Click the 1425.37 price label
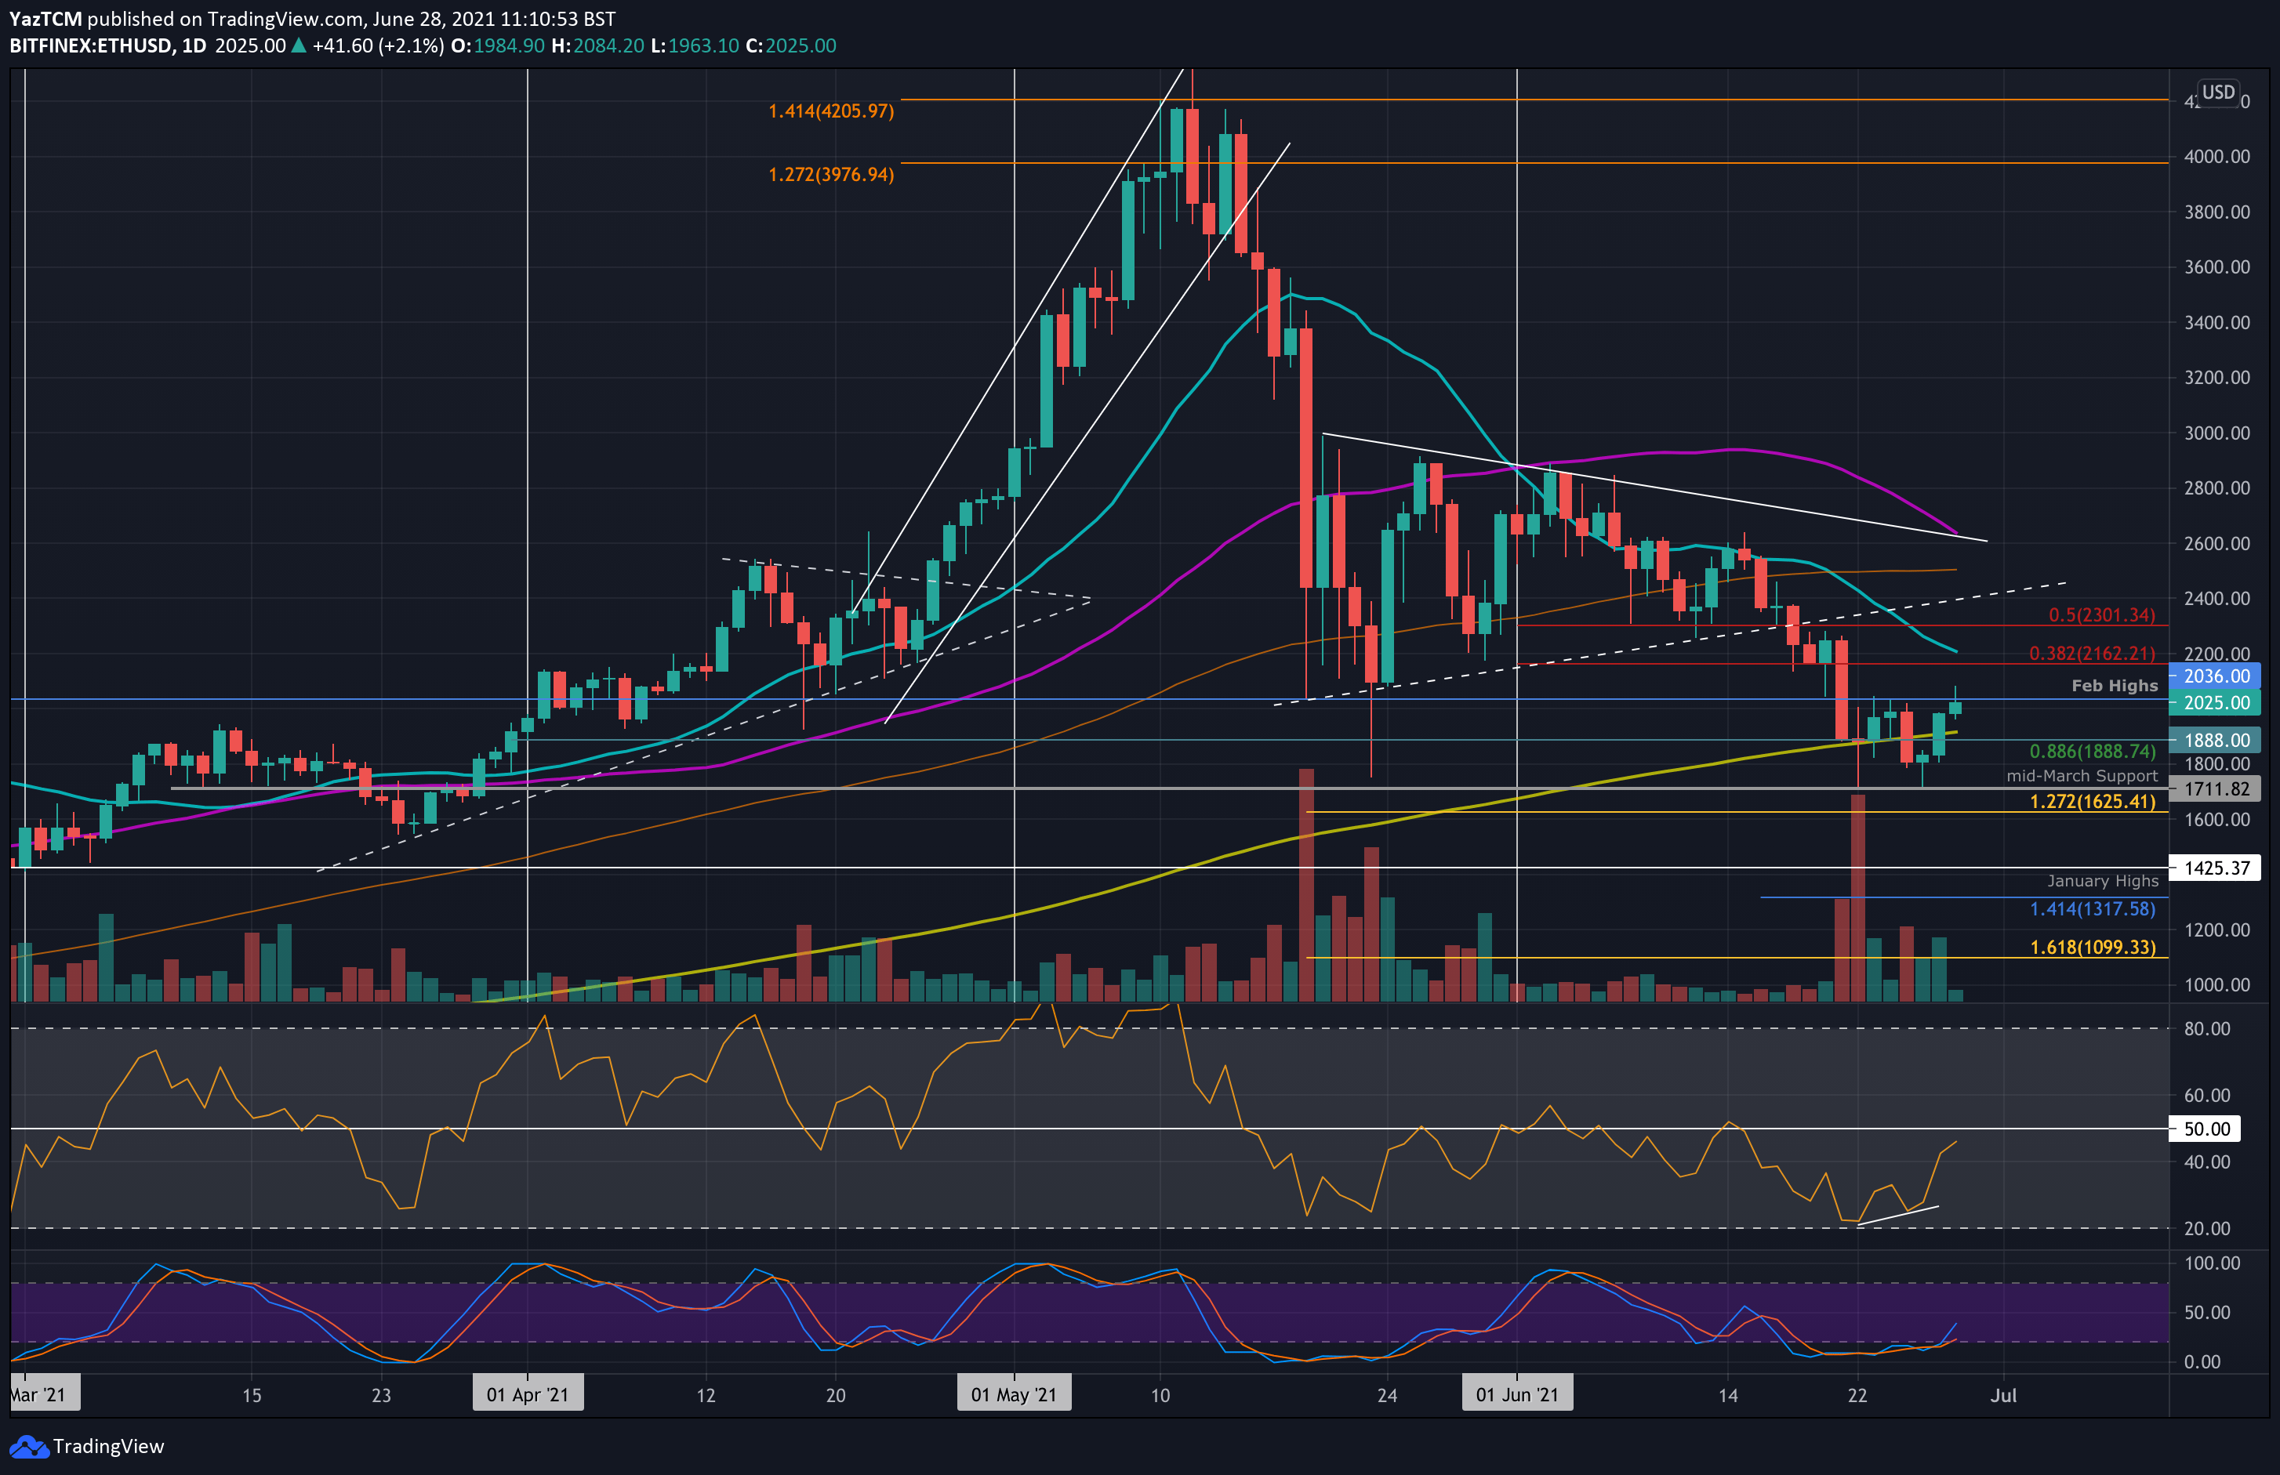 tap(2216, 868)
